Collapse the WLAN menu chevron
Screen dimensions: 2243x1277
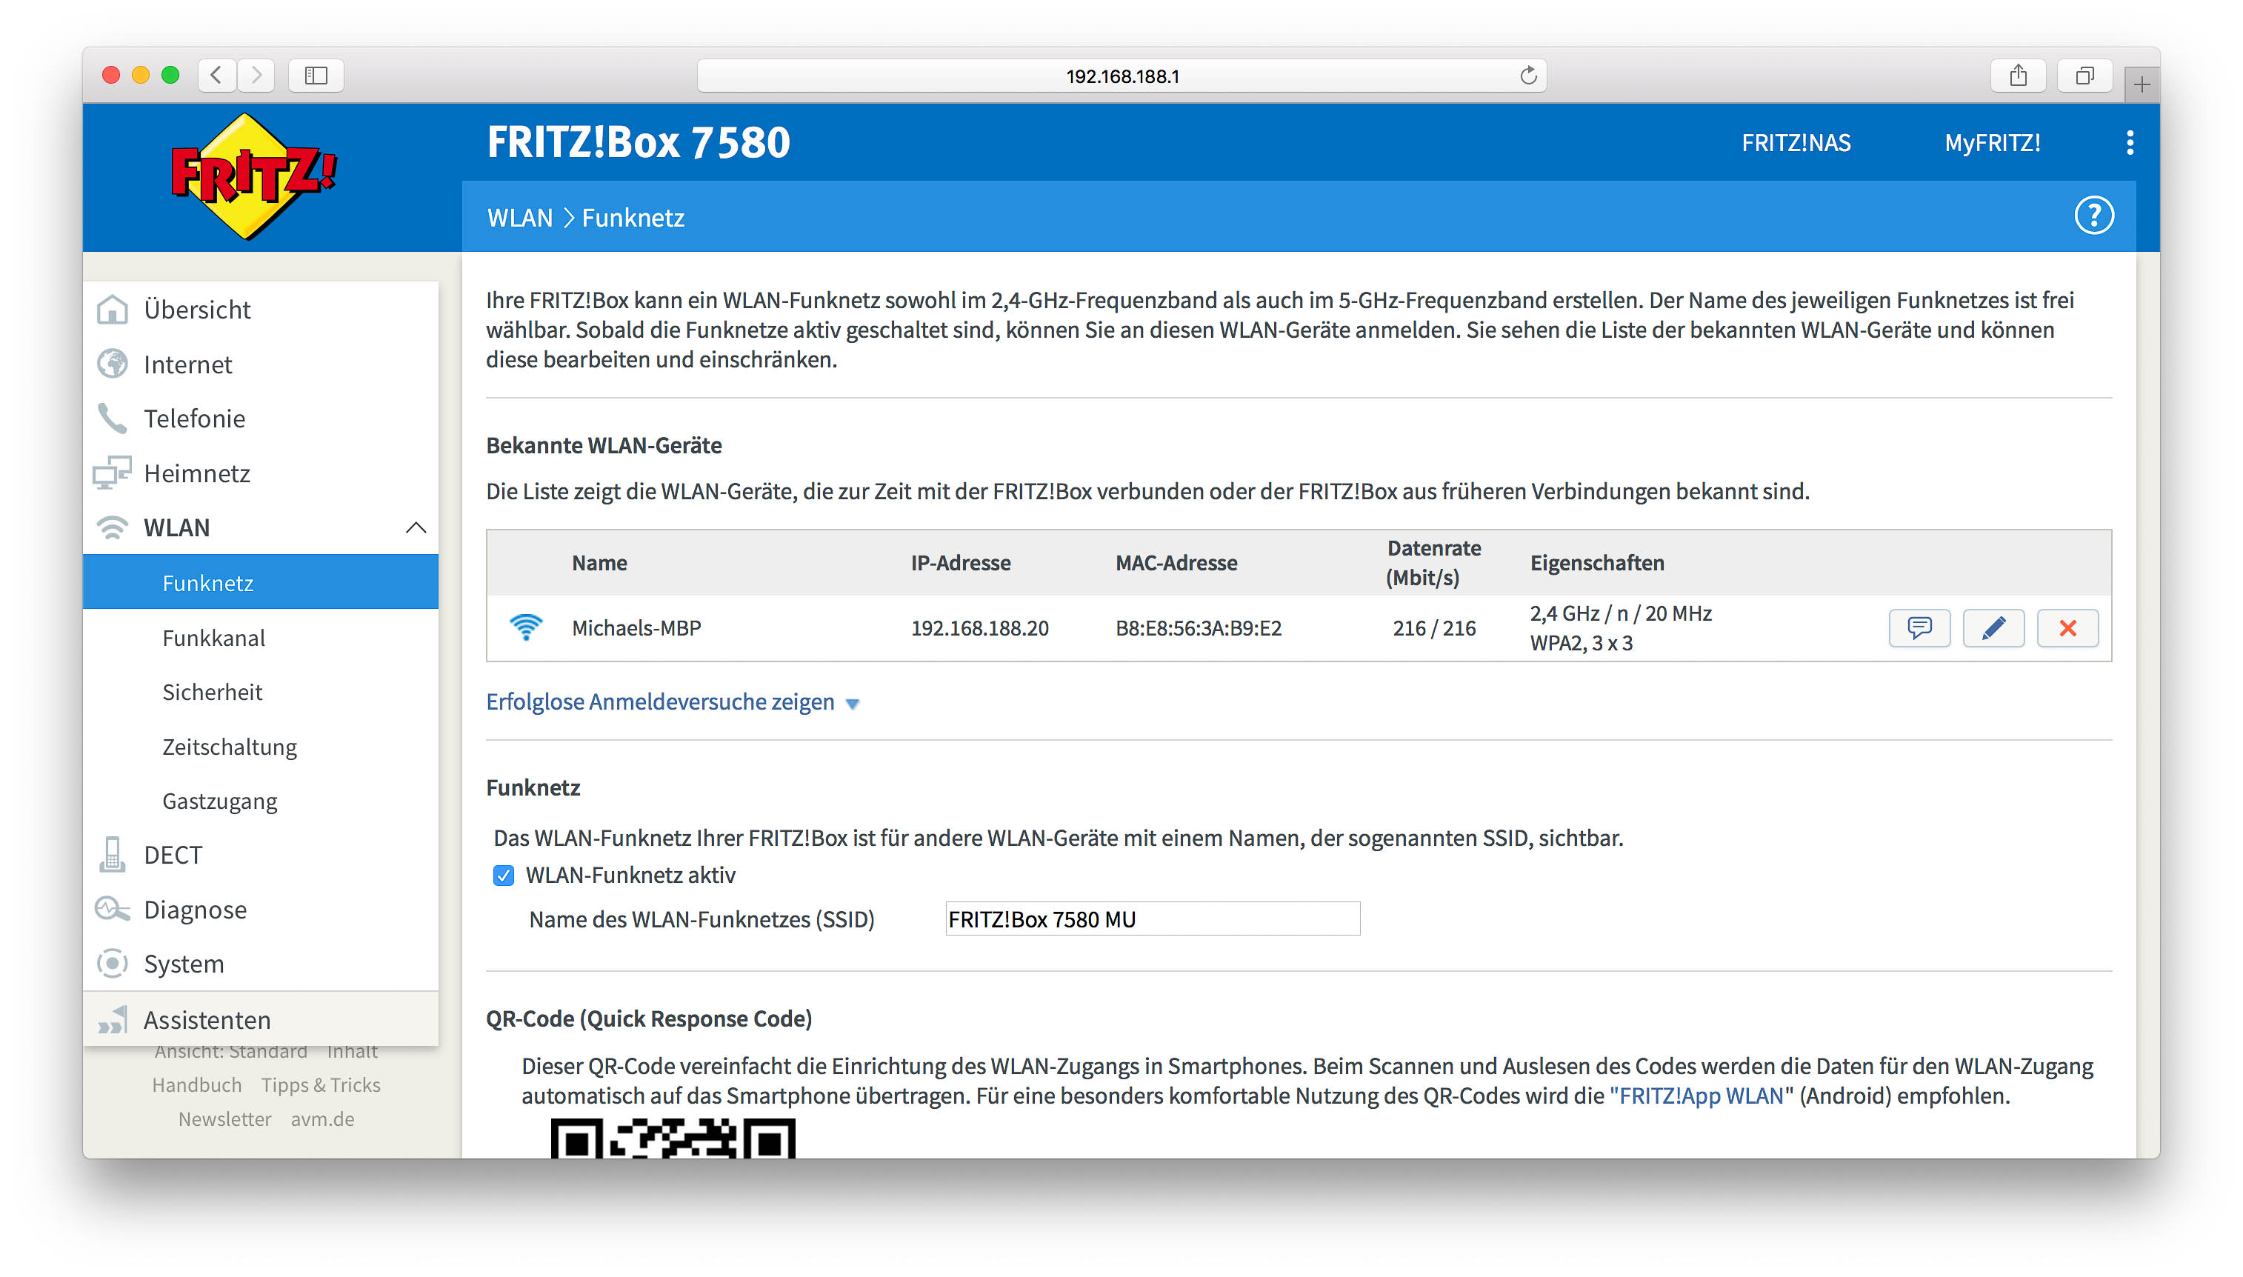pyautogui.click(x=416, y=528)
